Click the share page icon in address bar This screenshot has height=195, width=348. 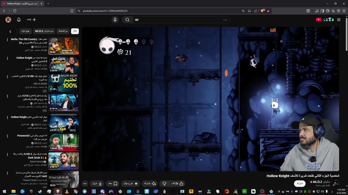click(x=256, y=11)
